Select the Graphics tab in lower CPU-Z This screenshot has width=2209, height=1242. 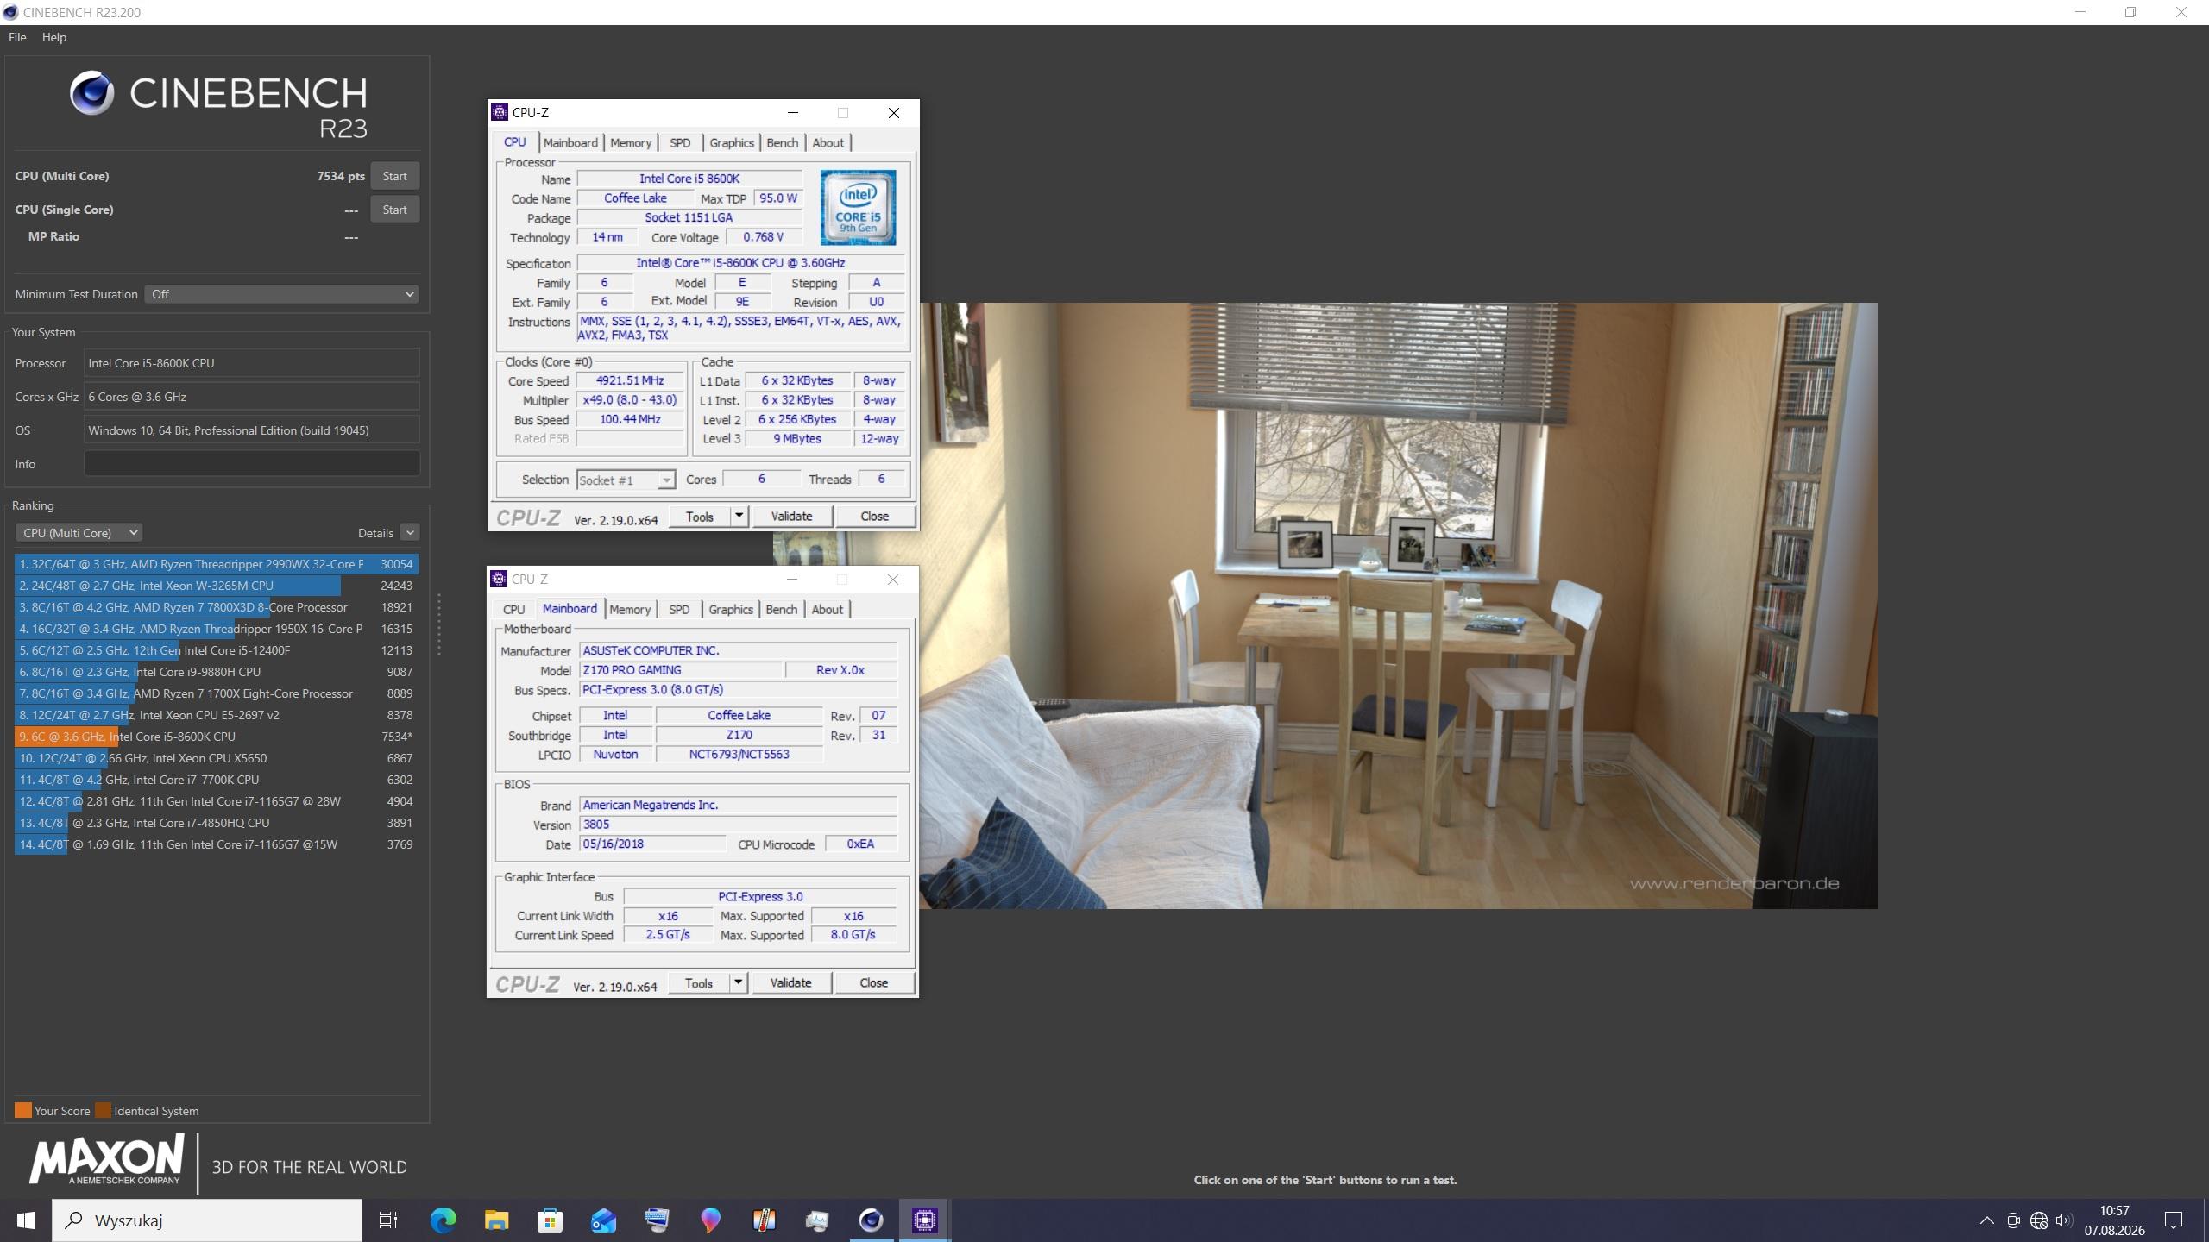(731, 610)
